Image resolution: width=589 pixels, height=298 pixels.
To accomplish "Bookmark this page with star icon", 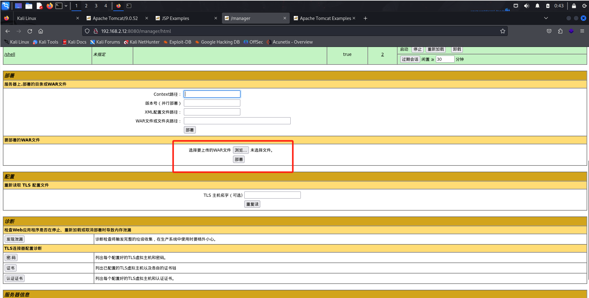I will (502, 31).
